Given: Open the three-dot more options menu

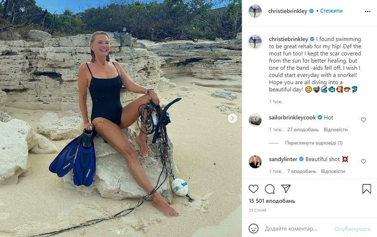Looking at the screenshot, I should 367,11.
